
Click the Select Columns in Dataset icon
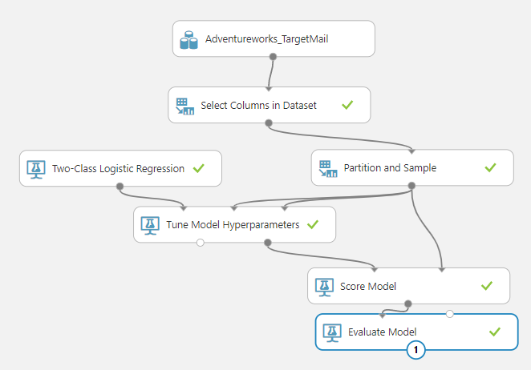(185, 106)
